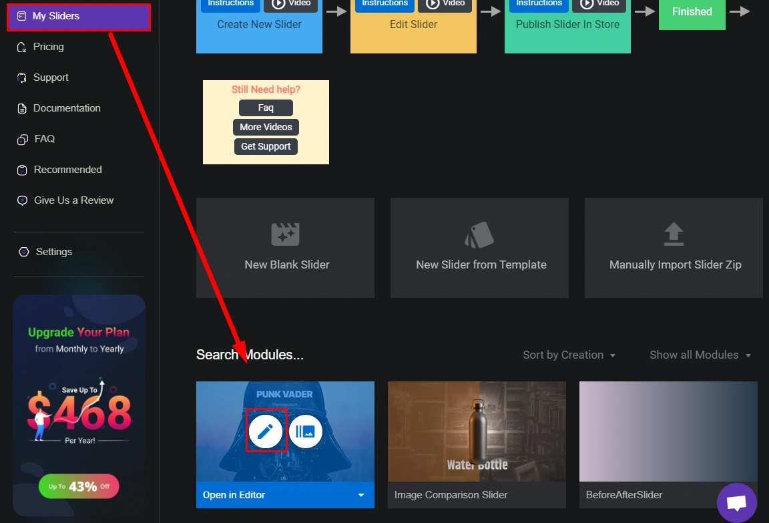
Task: Click the Upgrade Your Plan banner
Action: [79, 405]
